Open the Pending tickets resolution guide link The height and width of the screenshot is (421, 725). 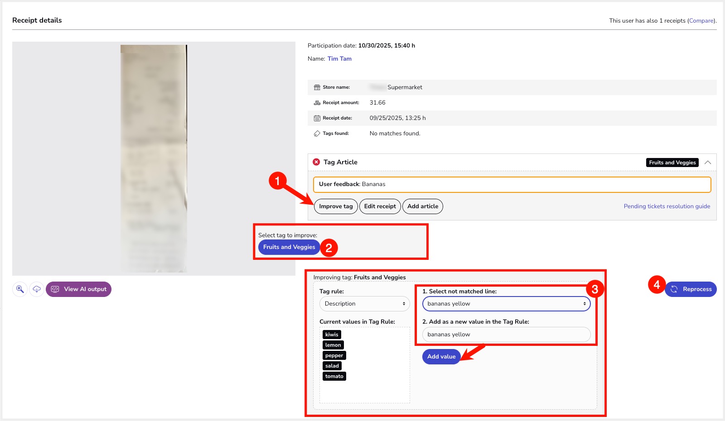click(667, 206)
